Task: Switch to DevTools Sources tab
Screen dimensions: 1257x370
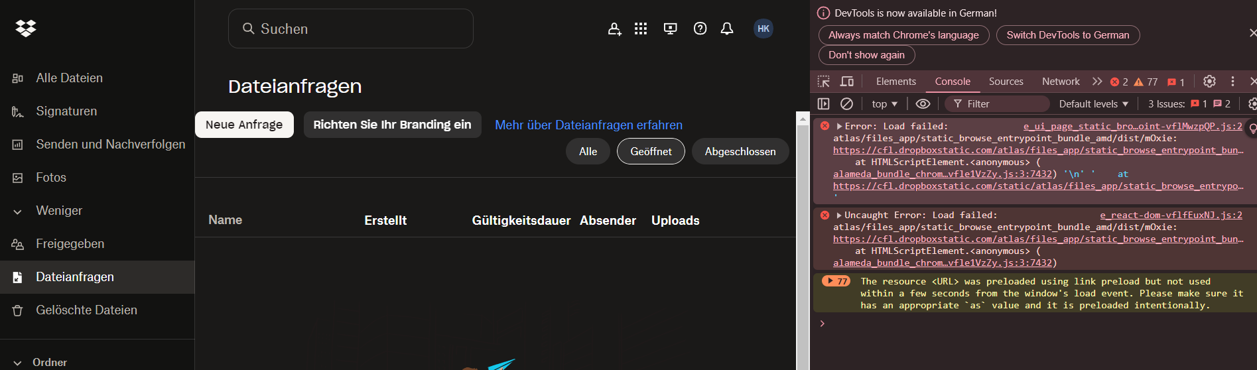Action: pos(1006,82)
